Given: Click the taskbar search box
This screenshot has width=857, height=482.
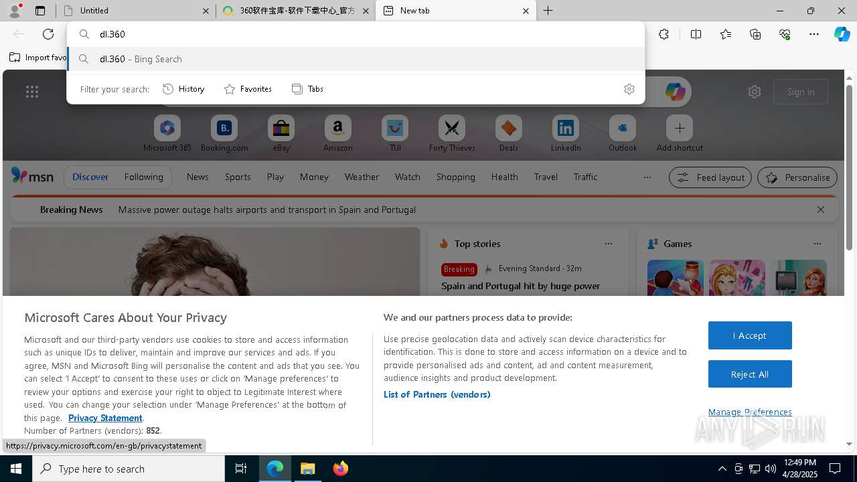Looking at the screenshot, I should [x=129, y=469].
